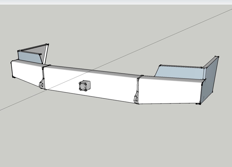232x167 pixels.
Task: Click the bottom-left corner endpoint of the bumper
Action: click(x=13, y=77)
